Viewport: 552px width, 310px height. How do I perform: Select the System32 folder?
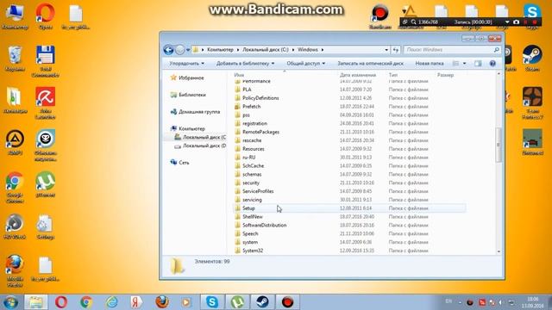pyautogui.click(x=253, y=251)
